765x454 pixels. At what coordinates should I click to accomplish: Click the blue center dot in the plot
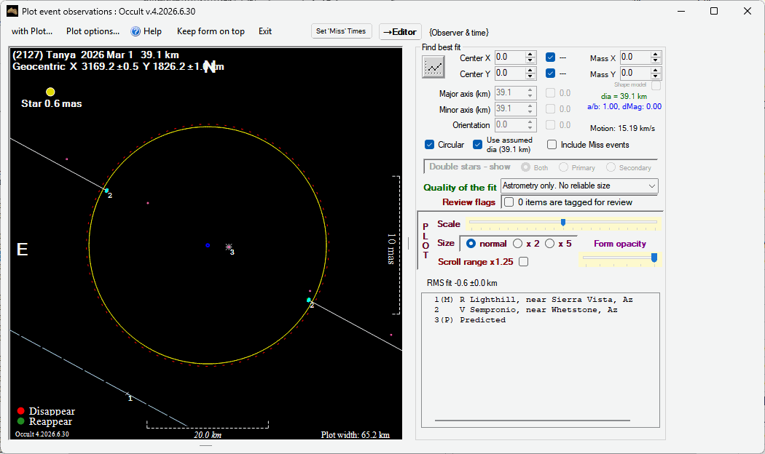coord(208,245)
